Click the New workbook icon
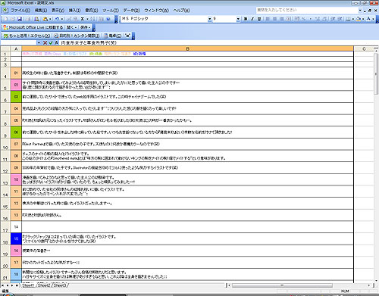 click(6, 19)
